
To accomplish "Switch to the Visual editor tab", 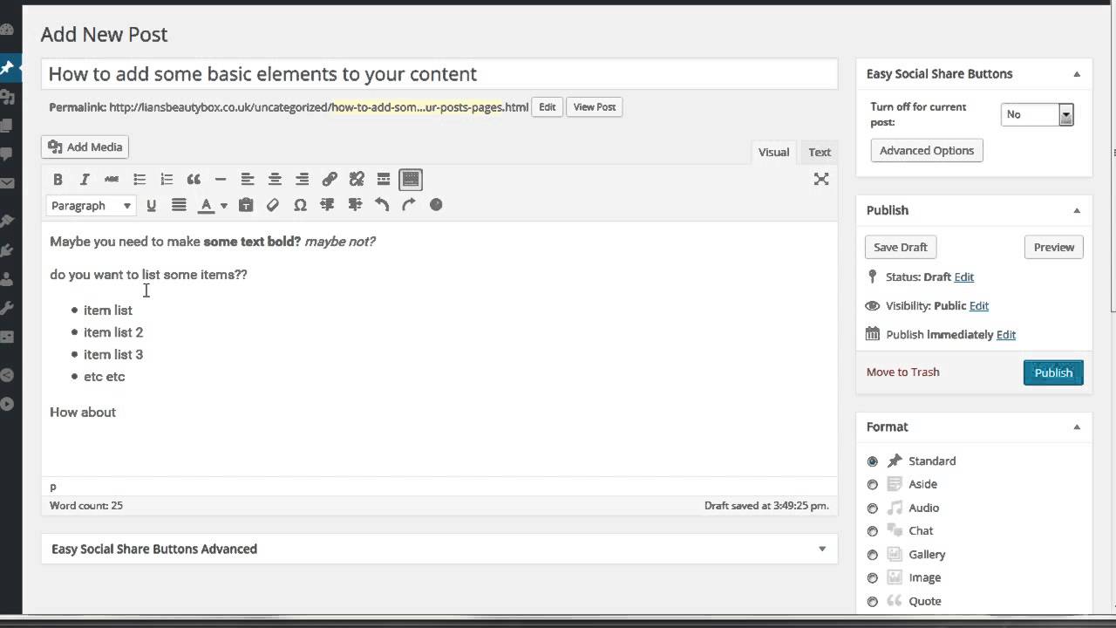I will point(773,152).
